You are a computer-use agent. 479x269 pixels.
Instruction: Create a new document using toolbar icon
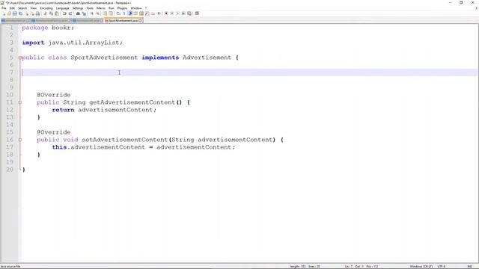(3, 13)
